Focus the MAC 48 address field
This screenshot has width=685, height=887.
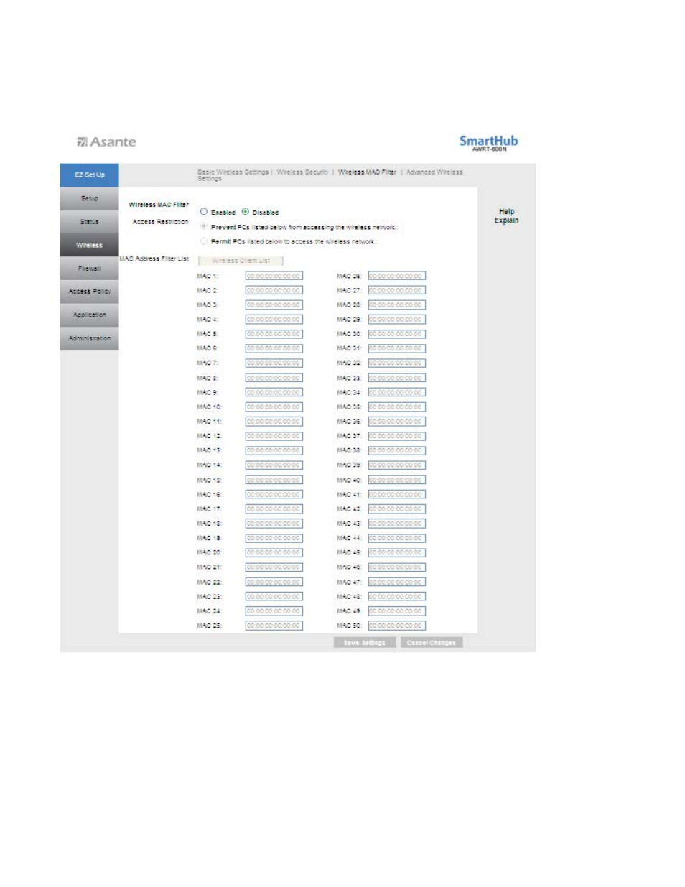pyautogui.click(x=397, y=596)
